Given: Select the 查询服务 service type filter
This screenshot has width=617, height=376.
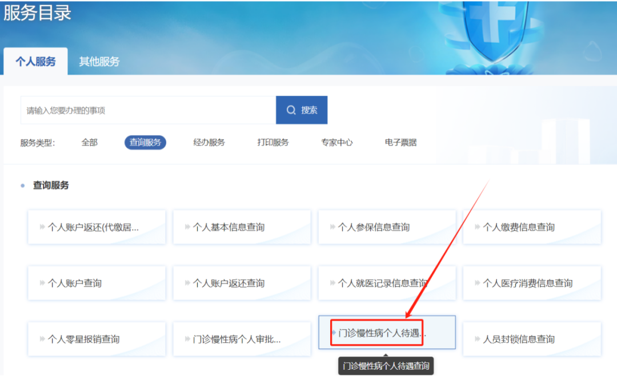Looking at the screenshot, I should pyautogui.click(x=145, y=143).
